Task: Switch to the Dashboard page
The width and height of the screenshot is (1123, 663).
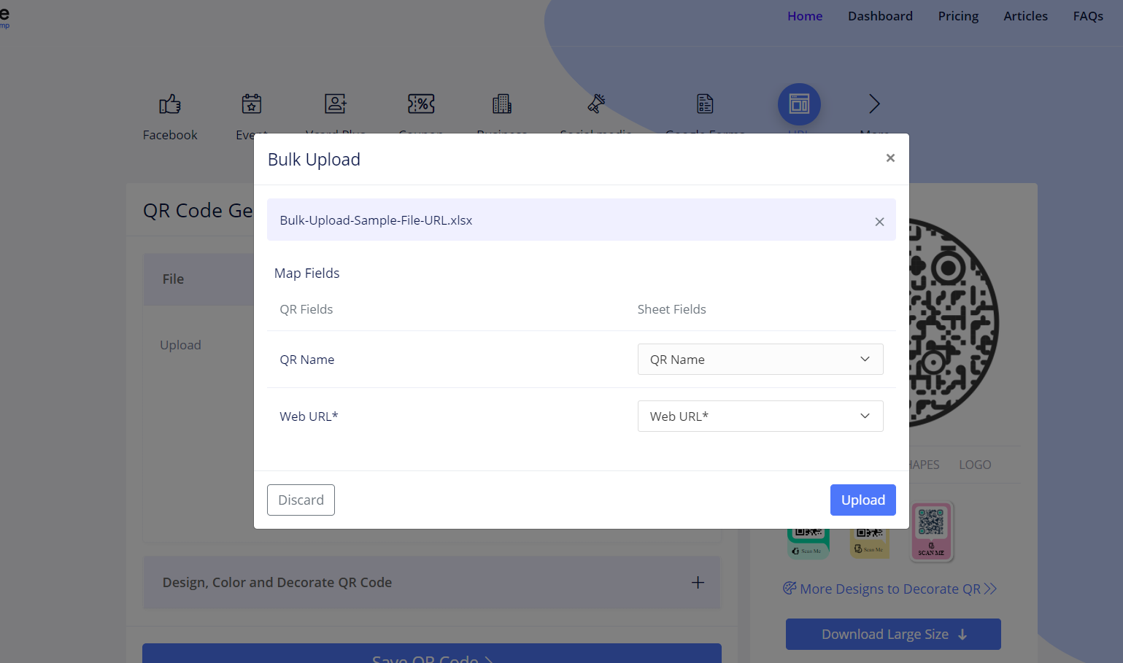Action: 880,15
